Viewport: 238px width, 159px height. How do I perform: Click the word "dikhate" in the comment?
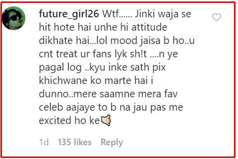(x=56, y=41)
